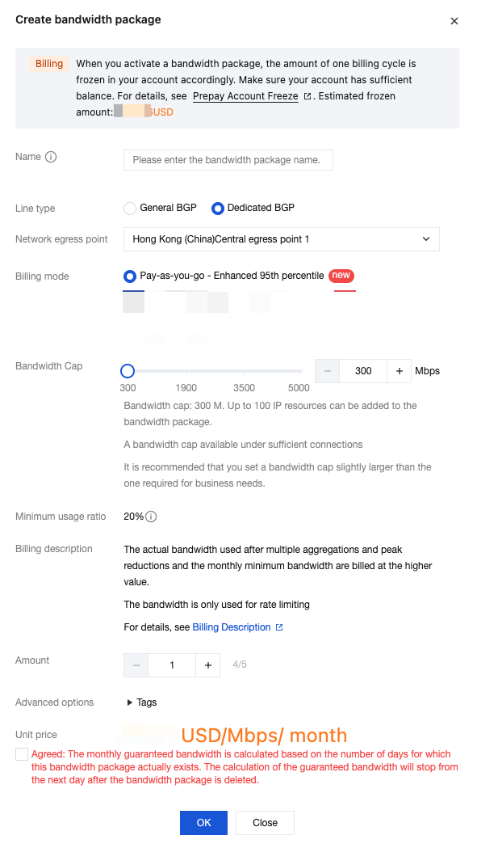Viewport: 477px width, 848px height.
Task: Click the Close button
Action: [265, 823]
